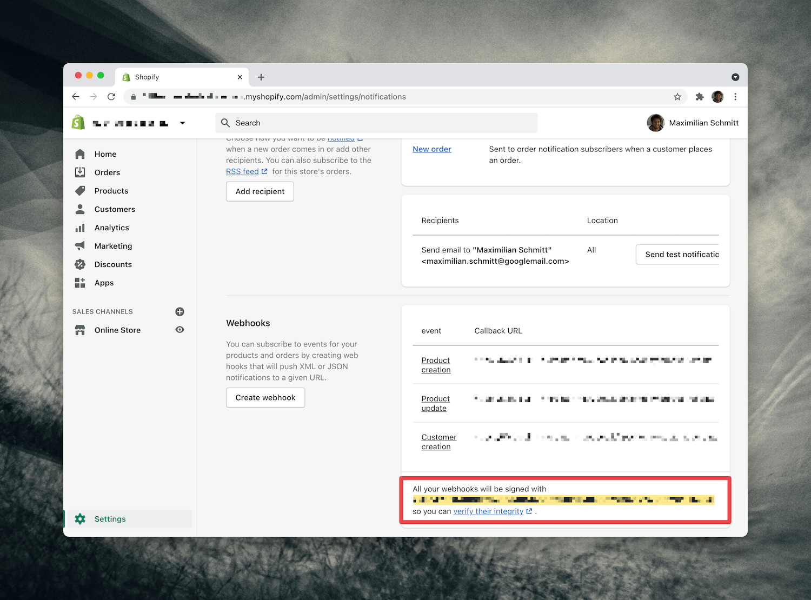The image size is (811, 600).
Task: Open the New order notification link
Action: pyautogui.click(x=432, y=149)
